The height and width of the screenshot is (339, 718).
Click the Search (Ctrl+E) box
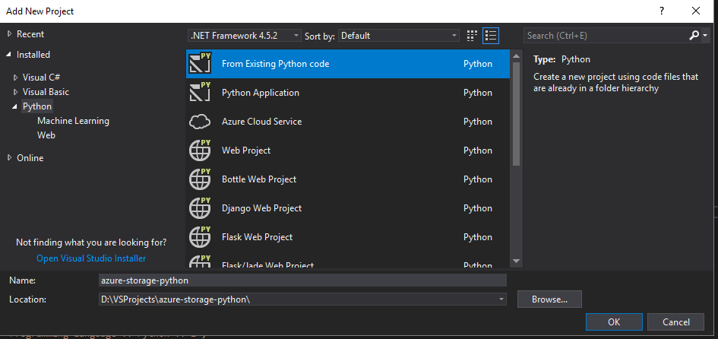point(606,35)
